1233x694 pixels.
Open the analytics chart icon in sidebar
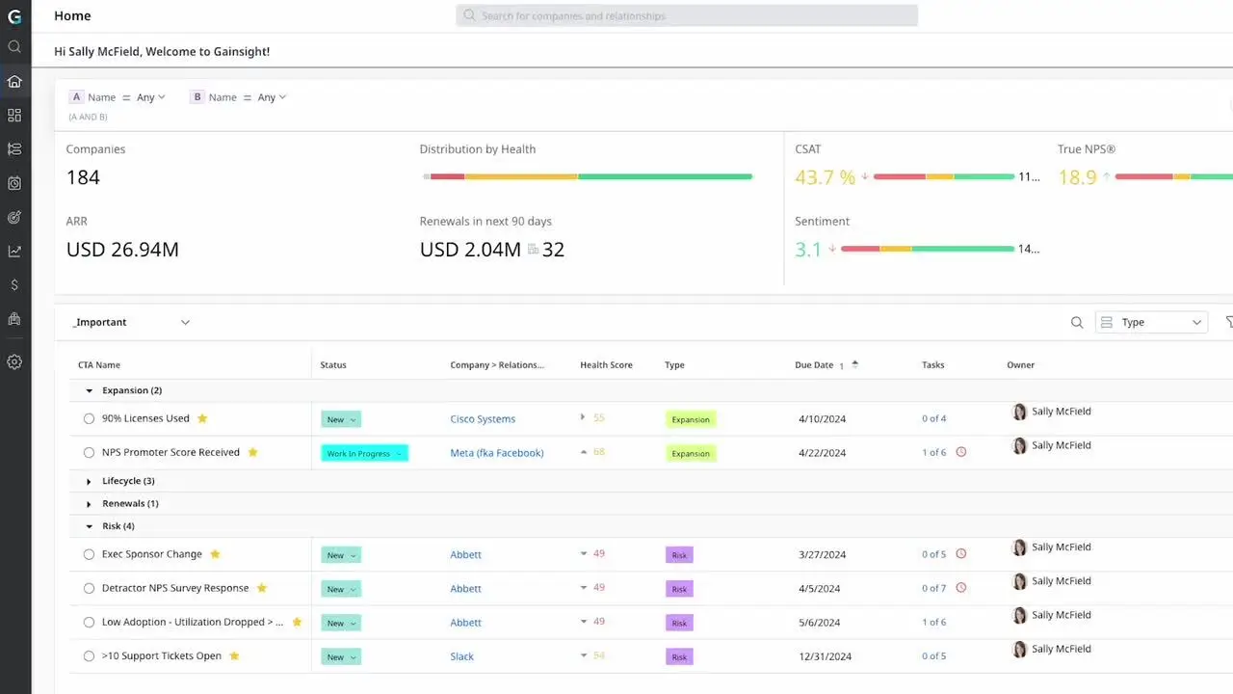point(14,251)
